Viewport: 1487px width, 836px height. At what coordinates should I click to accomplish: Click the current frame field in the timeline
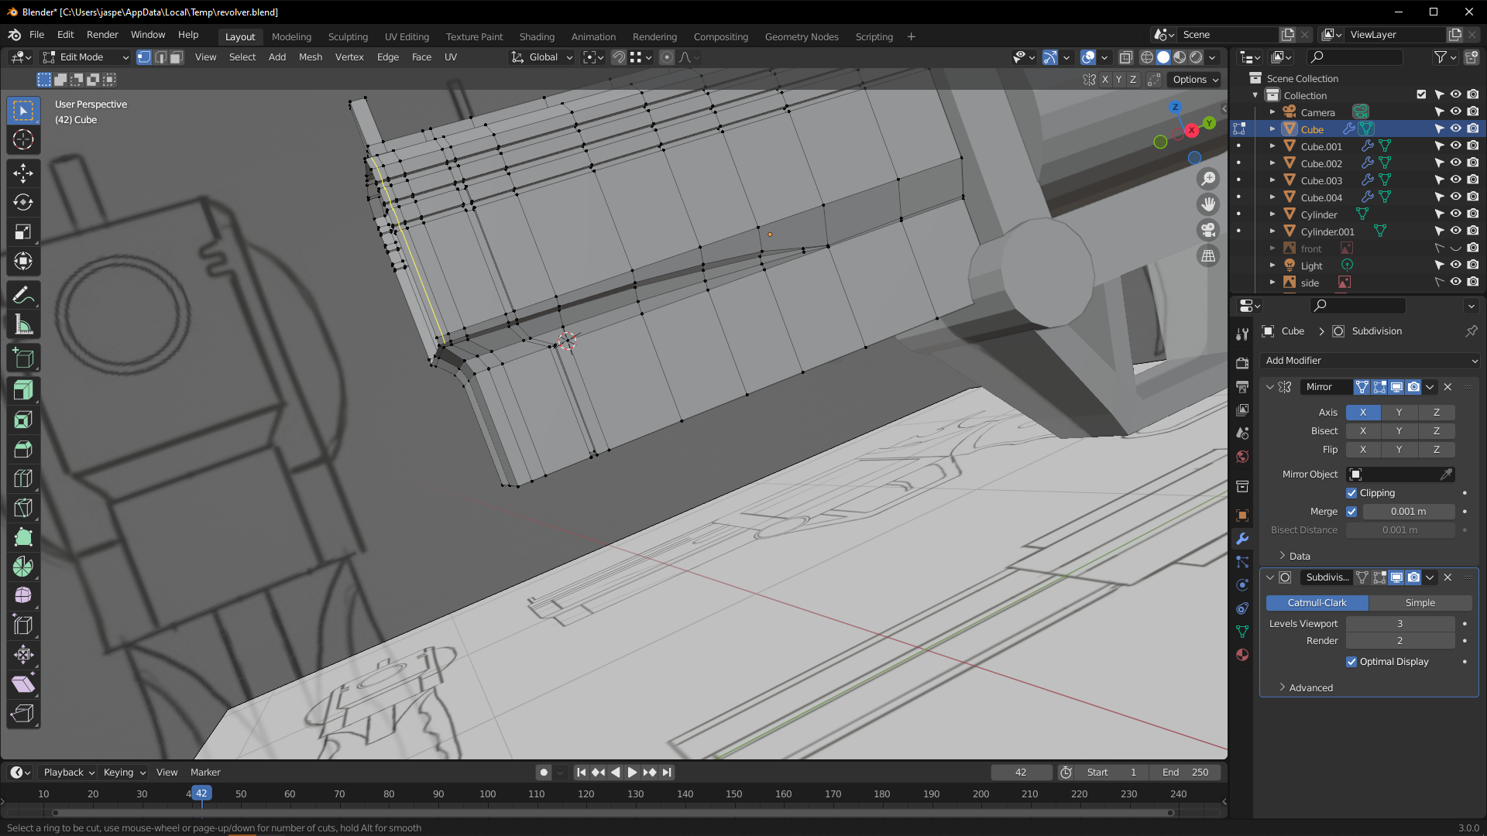click(x=1021, y=772)
